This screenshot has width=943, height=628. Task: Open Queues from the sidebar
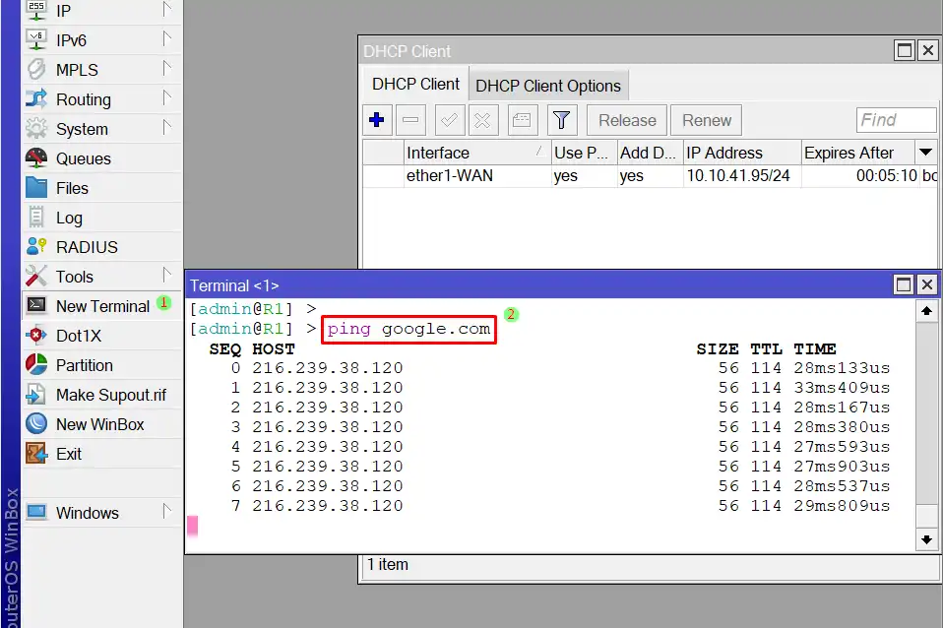[83, 158]
